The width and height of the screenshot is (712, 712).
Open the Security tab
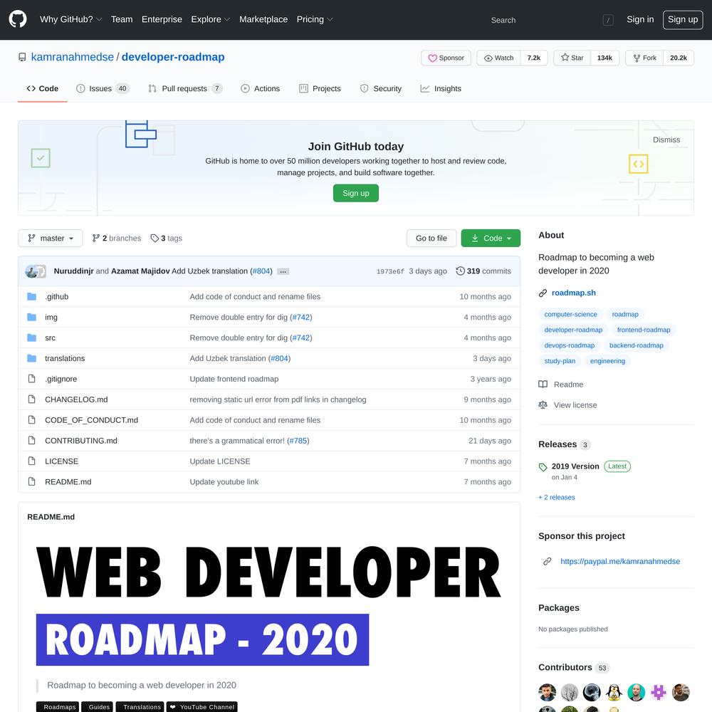coord(380,88)
